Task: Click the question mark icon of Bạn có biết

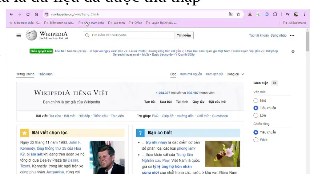Action: point(140,133)
